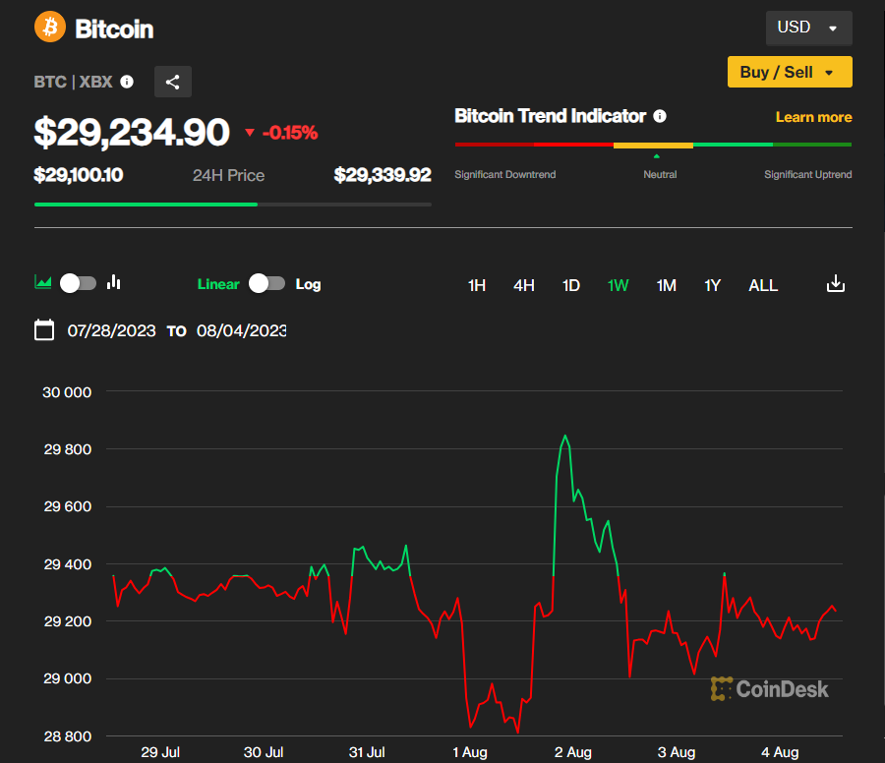Toggle the chart type switch

click(x=79, y=283)
